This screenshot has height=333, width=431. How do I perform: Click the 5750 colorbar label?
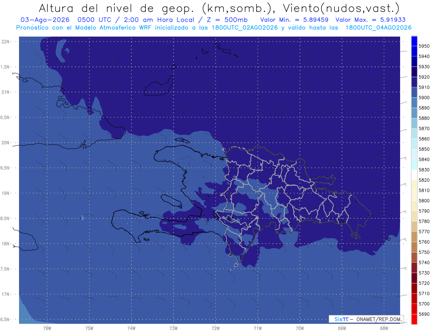coord(424,252)
